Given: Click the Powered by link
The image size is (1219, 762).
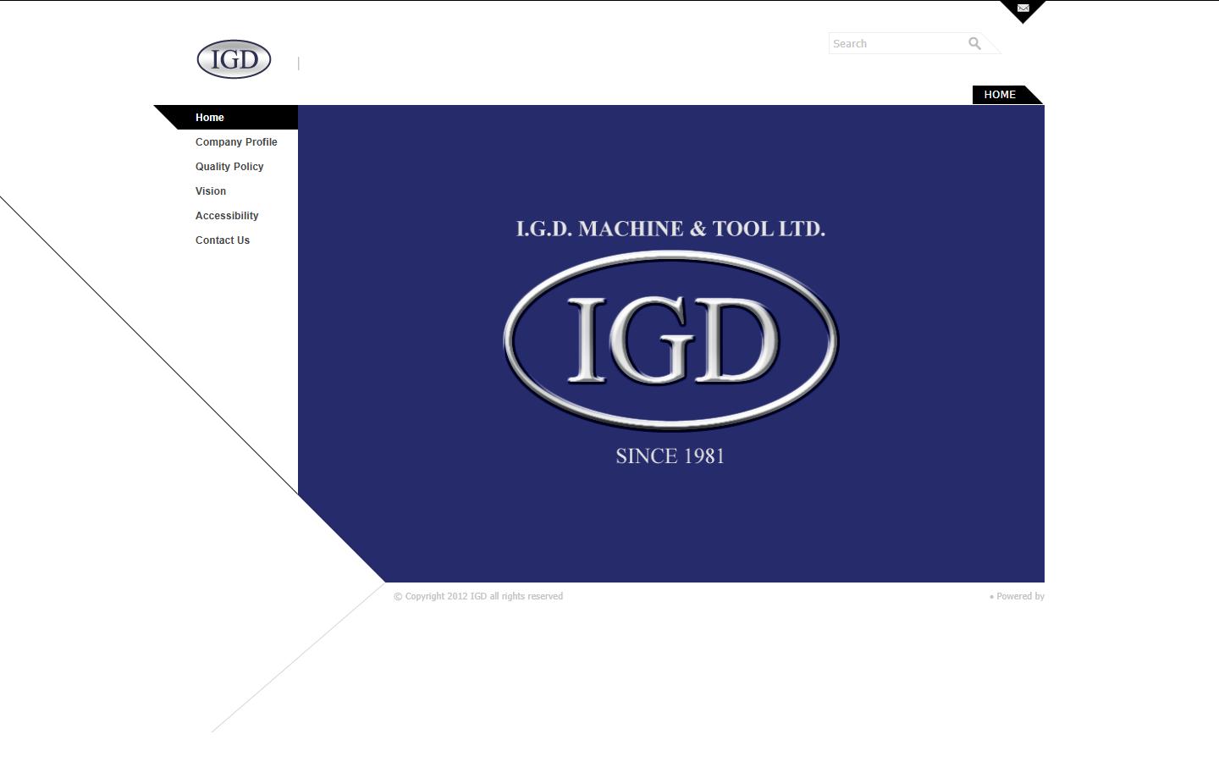Looking at the screenshot, I should 1020,596.
